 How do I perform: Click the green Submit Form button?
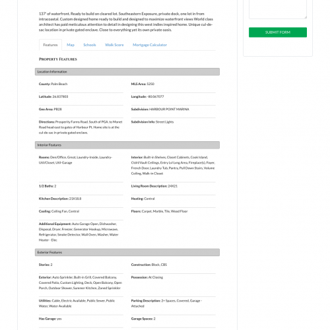(278, 32)
